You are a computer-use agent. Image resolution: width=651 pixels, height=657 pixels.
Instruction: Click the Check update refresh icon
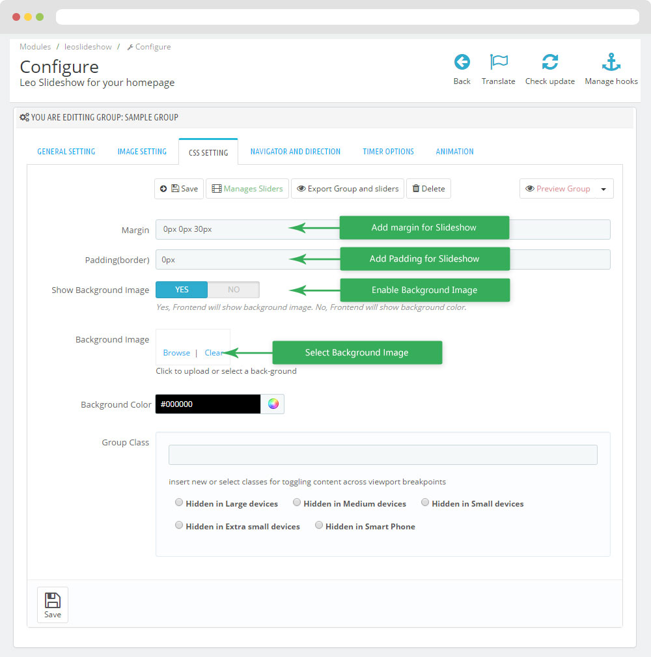tap(549, 62)
